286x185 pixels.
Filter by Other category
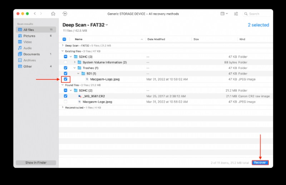point(36,66)
